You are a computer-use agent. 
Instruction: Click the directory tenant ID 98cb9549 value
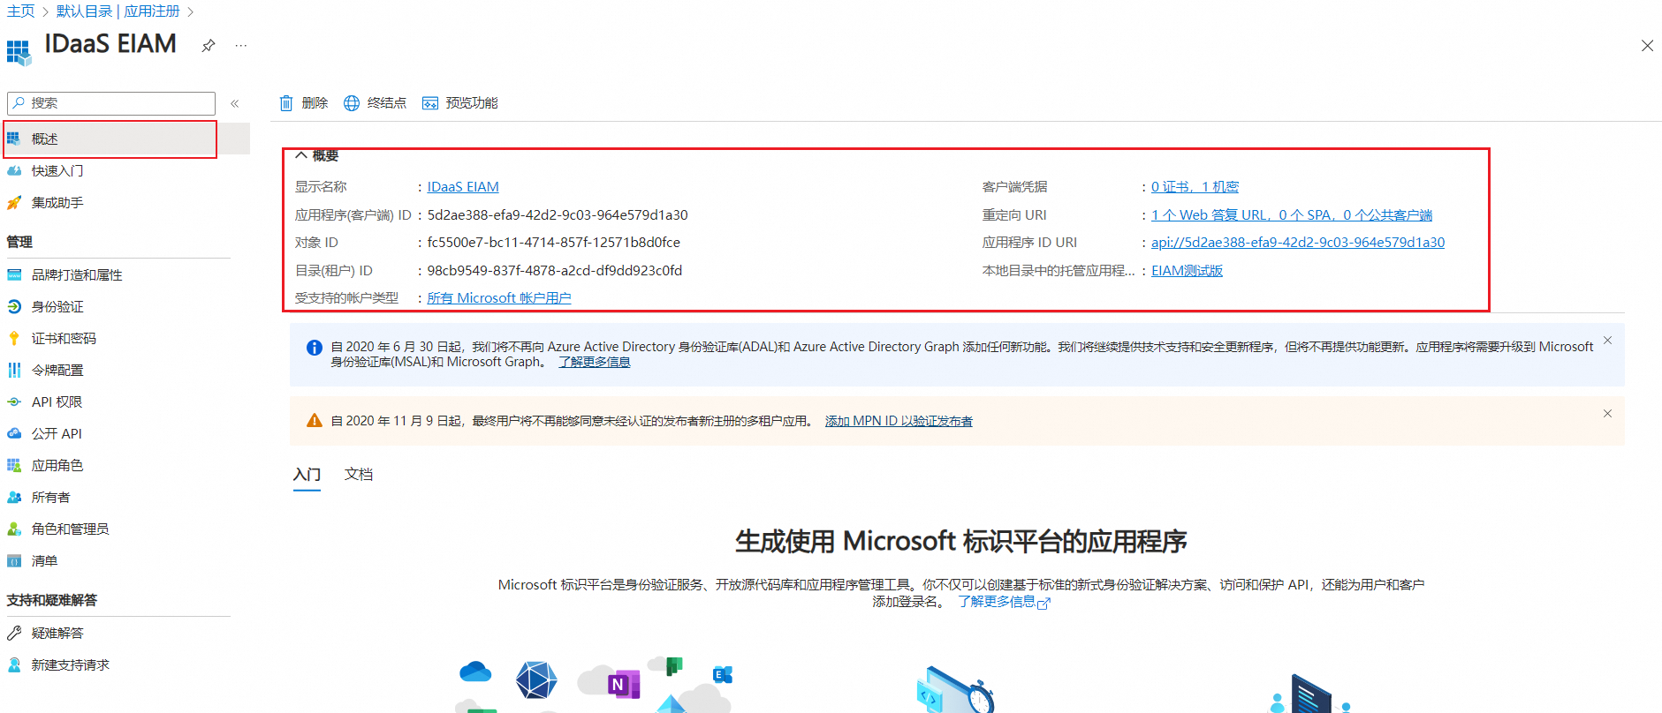555,271
